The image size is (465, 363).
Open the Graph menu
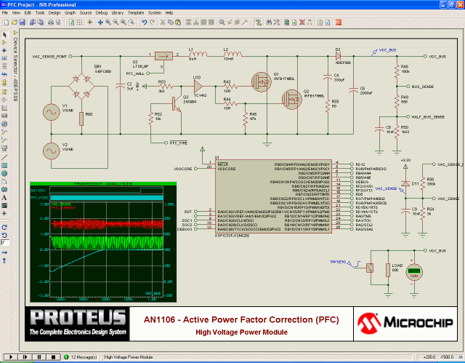(x=70, y=13)
